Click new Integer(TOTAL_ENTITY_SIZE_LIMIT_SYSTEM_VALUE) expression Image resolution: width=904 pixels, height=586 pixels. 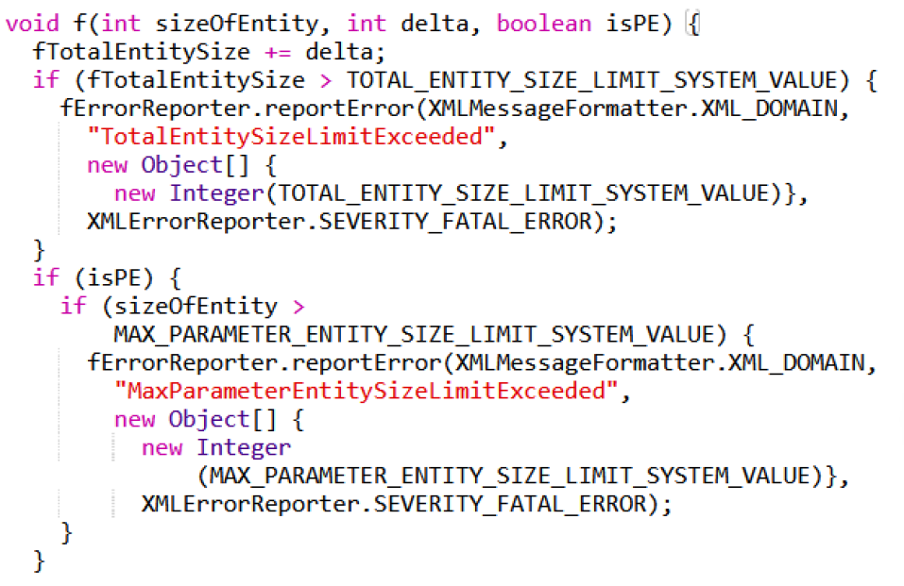pyautogui.click(x=448, y=193)
